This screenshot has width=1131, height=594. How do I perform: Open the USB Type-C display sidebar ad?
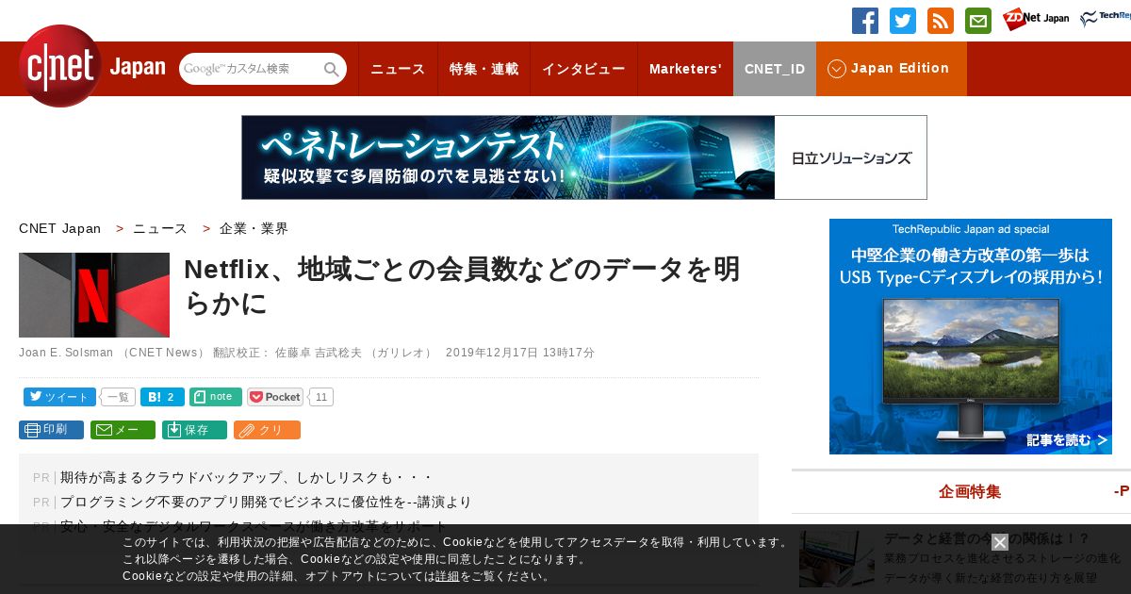coord(971,337)
